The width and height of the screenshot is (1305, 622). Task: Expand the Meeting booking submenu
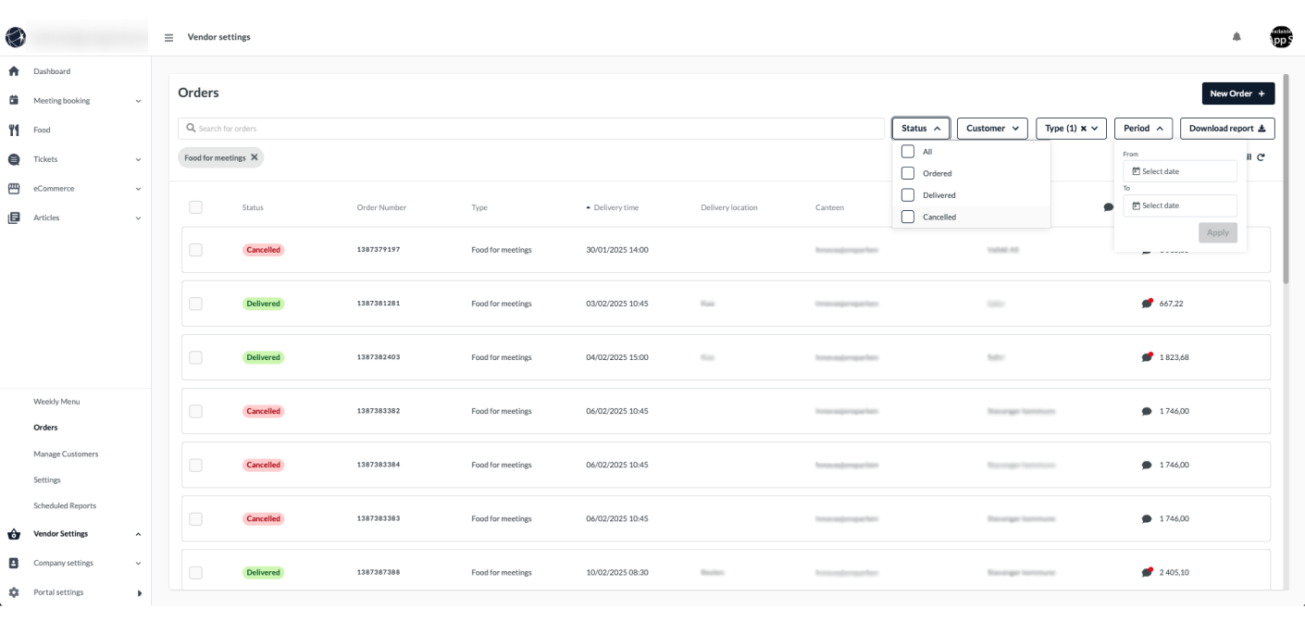[138, 101]
